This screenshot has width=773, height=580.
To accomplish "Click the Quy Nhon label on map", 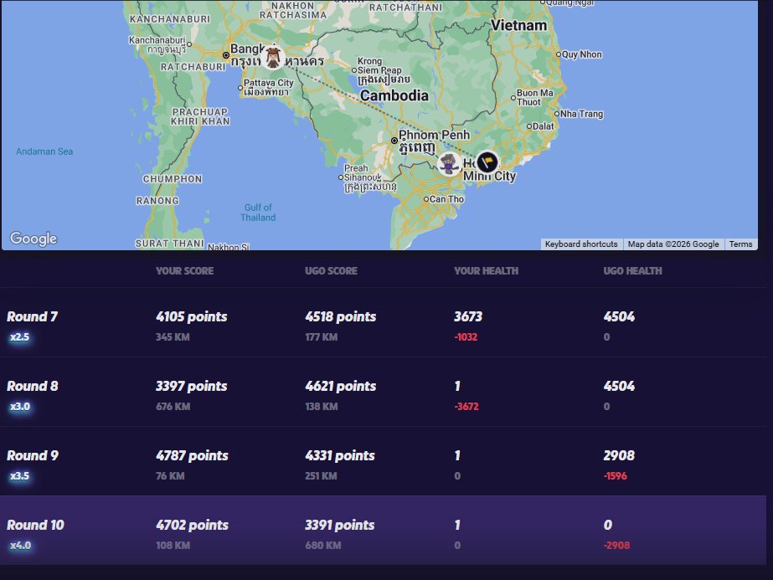I will click(582, 54).
